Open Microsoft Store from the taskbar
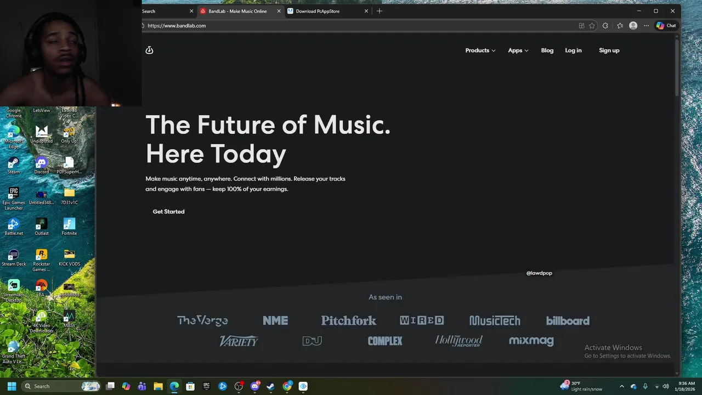The width and height of the screenshot is (702, 395). pos(190,386)
